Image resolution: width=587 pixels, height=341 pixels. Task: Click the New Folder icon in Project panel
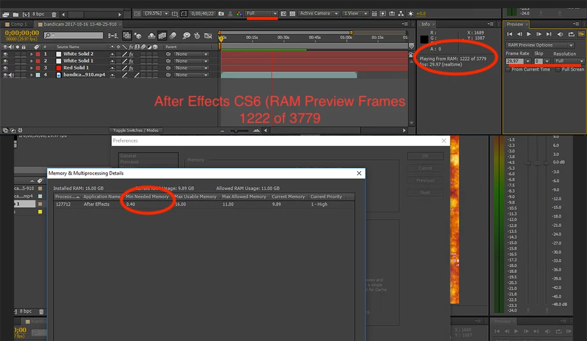click(x=16, y=14)
